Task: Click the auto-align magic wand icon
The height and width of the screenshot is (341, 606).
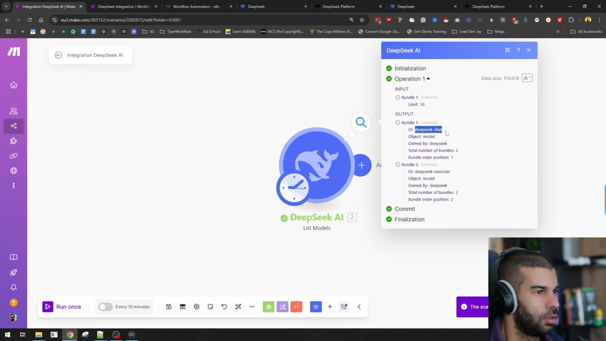Action: [x=238, y=307]
